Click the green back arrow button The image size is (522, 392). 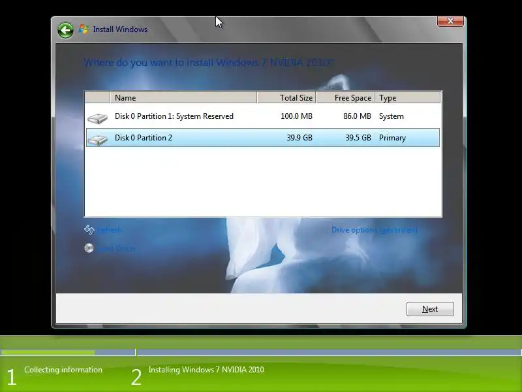click(65, 31)
